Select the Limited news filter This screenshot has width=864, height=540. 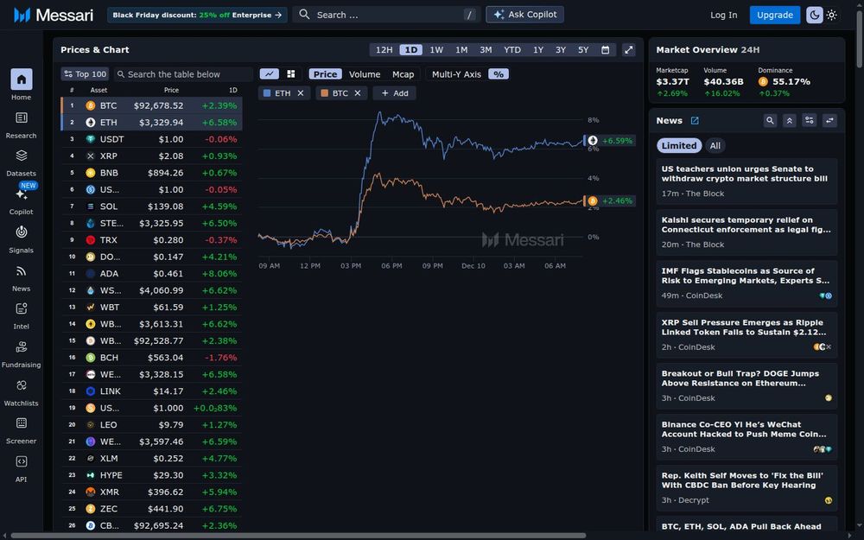point(679,145)
